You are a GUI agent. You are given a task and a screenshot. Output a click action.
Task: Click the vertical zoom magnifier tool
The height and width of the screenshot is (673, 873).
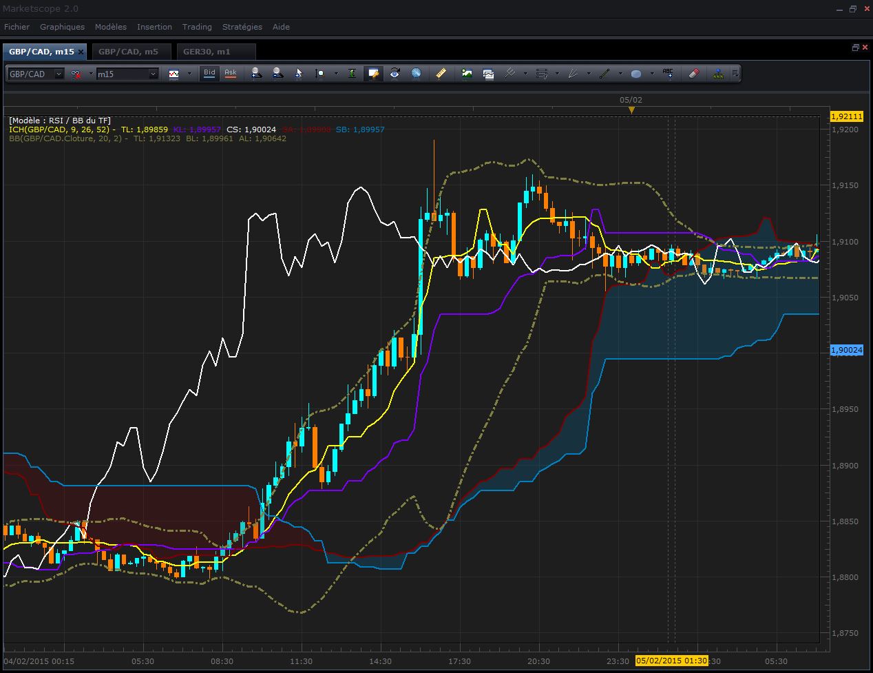click(x=319, y=73)
